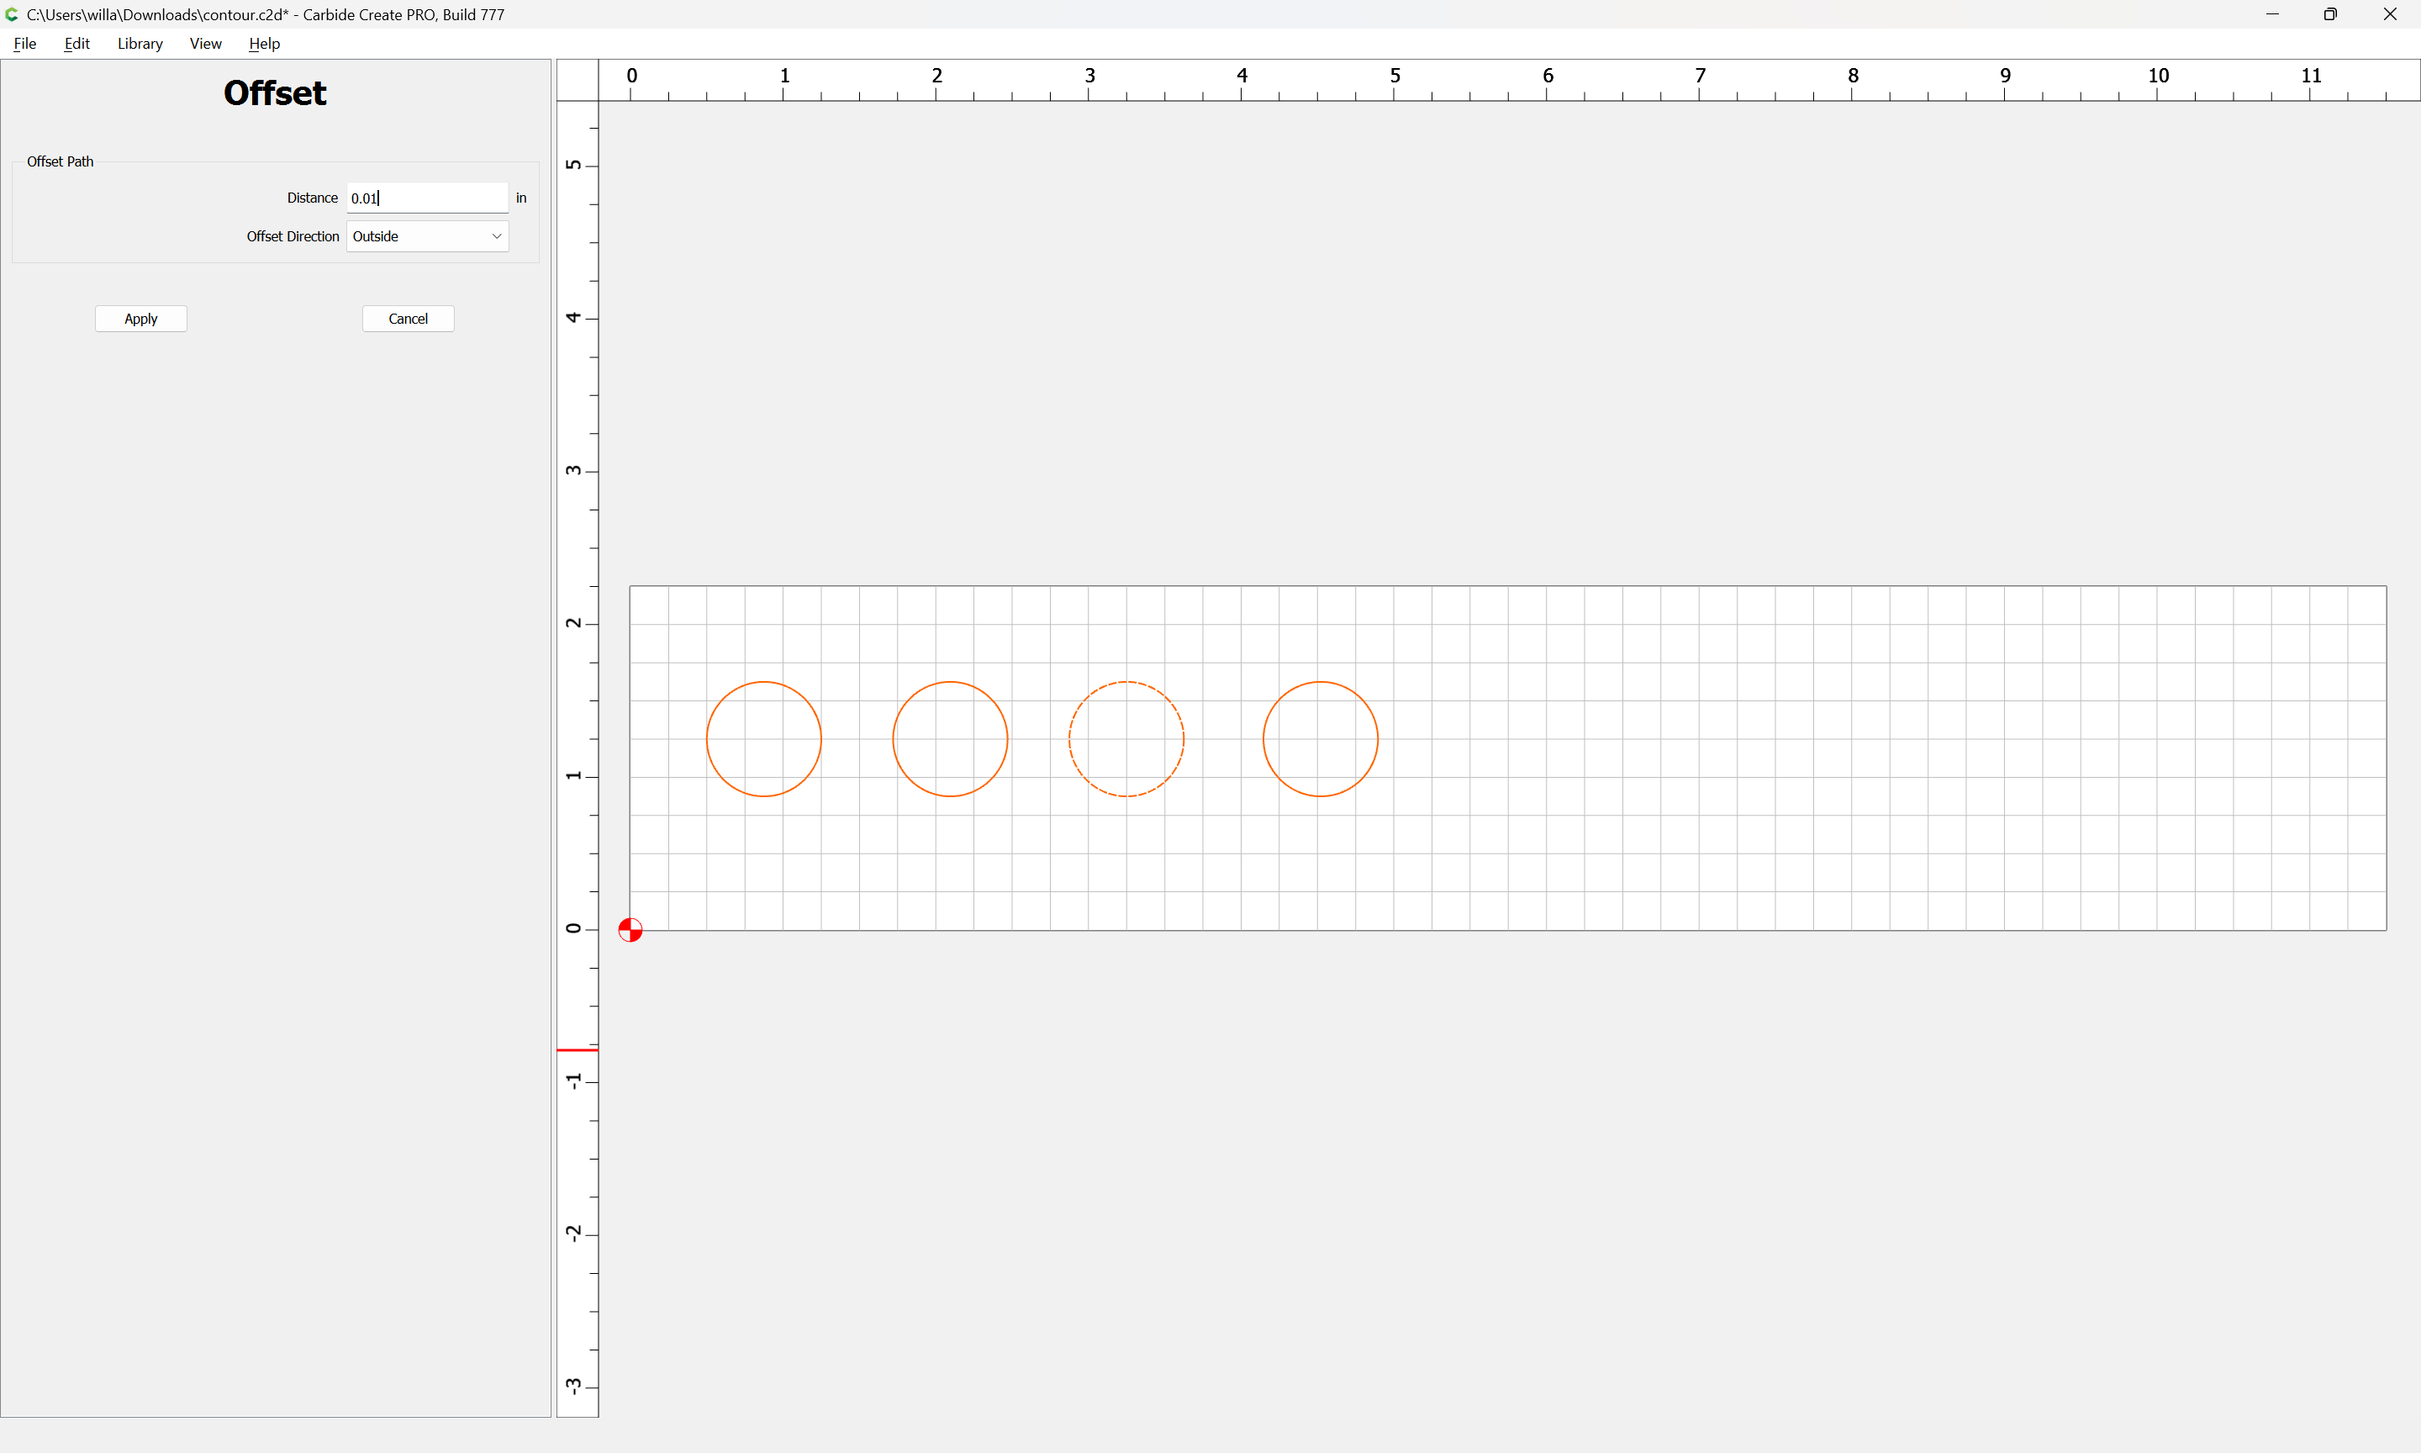
Task: Click the horizontal ruler at 5
Action: coord(1395,76)
